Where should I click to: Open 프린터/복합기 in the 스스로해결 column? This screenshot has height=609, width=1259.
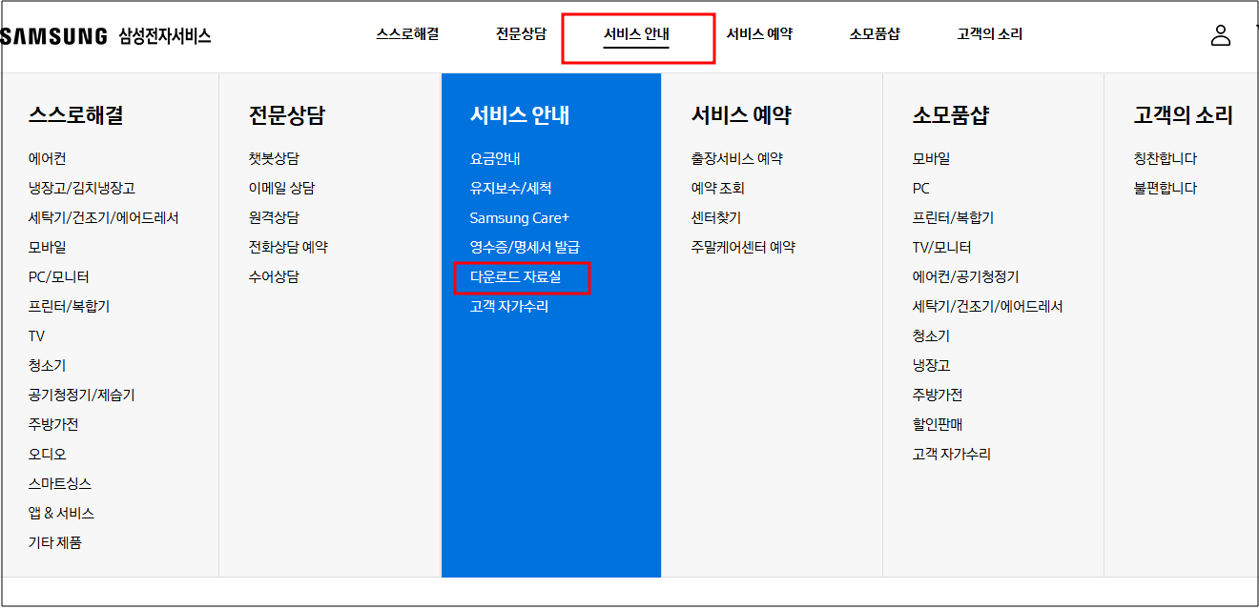[70, 307]
